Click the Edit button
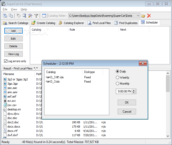This screenshot has height=145, width=172. click(13, 39)
